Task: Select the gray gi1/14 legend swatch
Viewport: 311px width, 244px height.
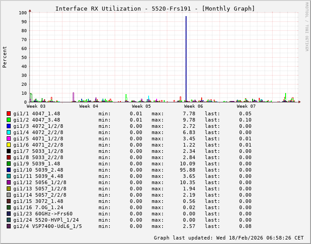Action: (8, 195)
